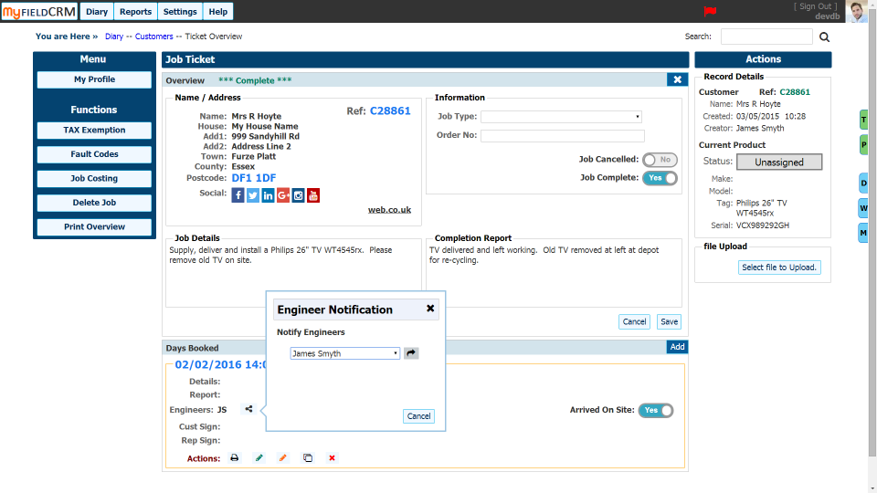
Task: Open the Facebook social icon
Action: pos(238,195)
